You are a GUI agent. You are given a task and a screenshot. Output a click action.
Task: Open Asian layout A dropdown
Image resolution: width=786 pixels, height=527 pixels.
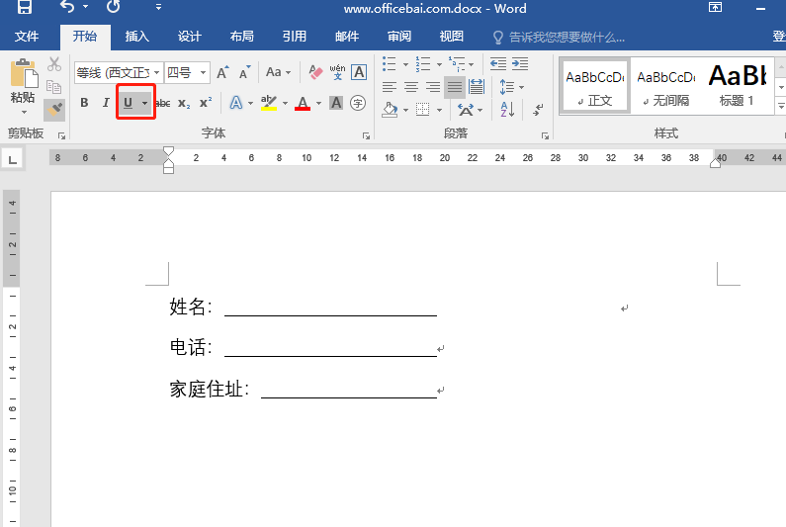[470, 110]
